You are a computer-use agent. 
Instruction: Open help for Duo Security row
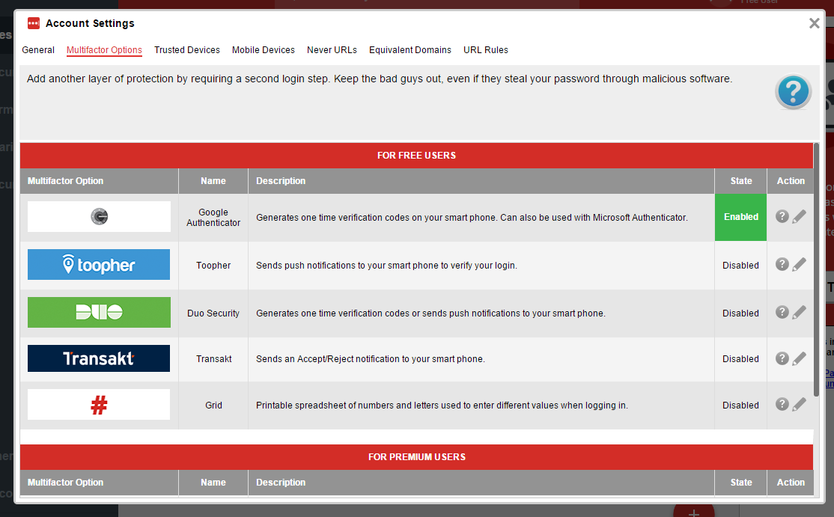tap(782, 312)
